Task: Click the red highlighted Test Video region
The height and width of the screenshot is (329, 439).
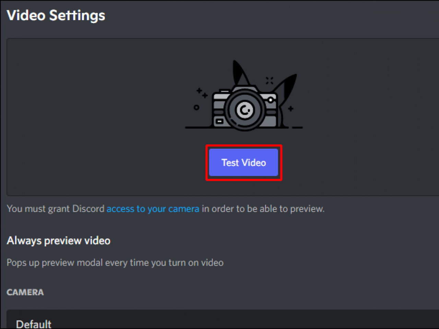Action: coord(244,162)
